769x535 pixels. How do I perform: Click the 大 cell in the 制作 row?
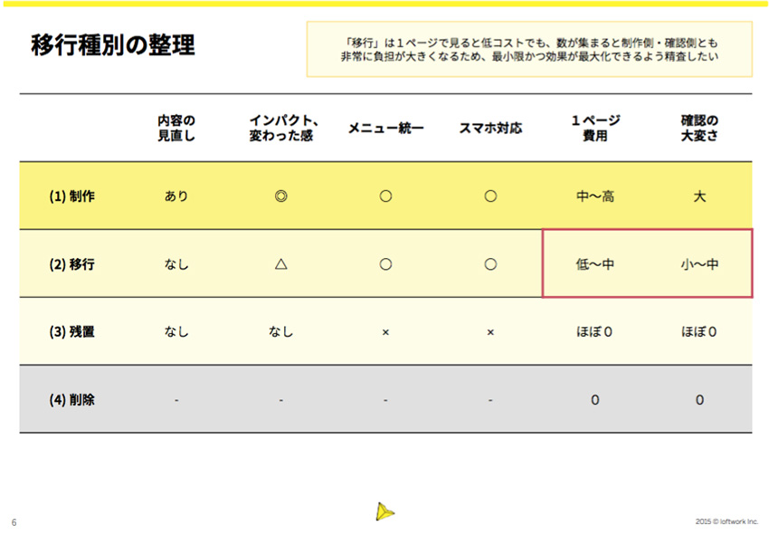pyautogui.click(x=699, y=196)
